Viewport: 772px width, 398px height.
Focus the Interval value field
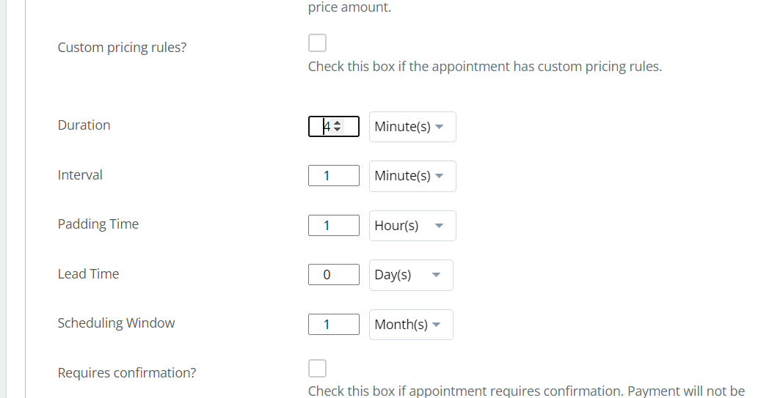pyautogui.click(x=334, y=176)
